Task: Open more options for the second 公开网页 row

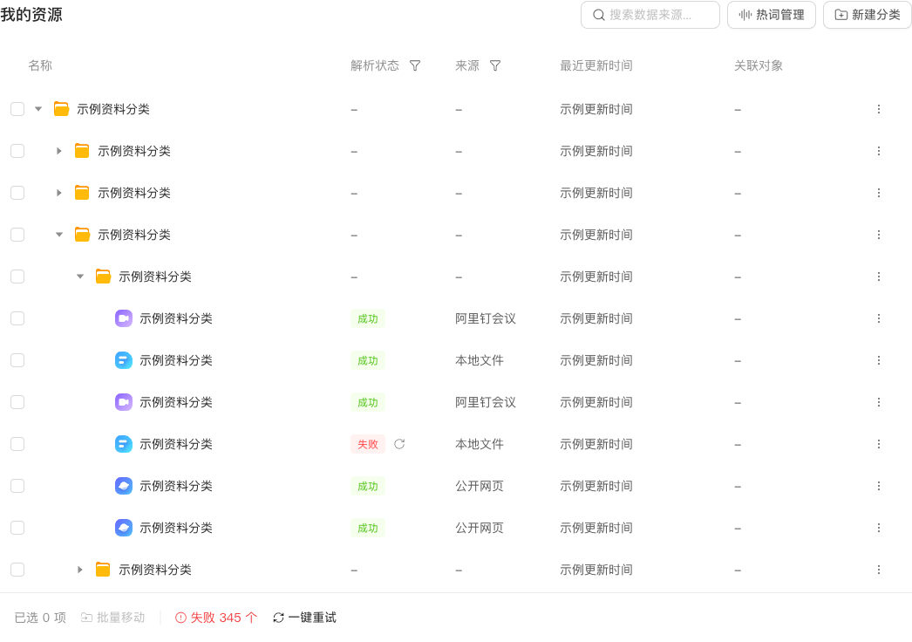Action: [878, 528]
